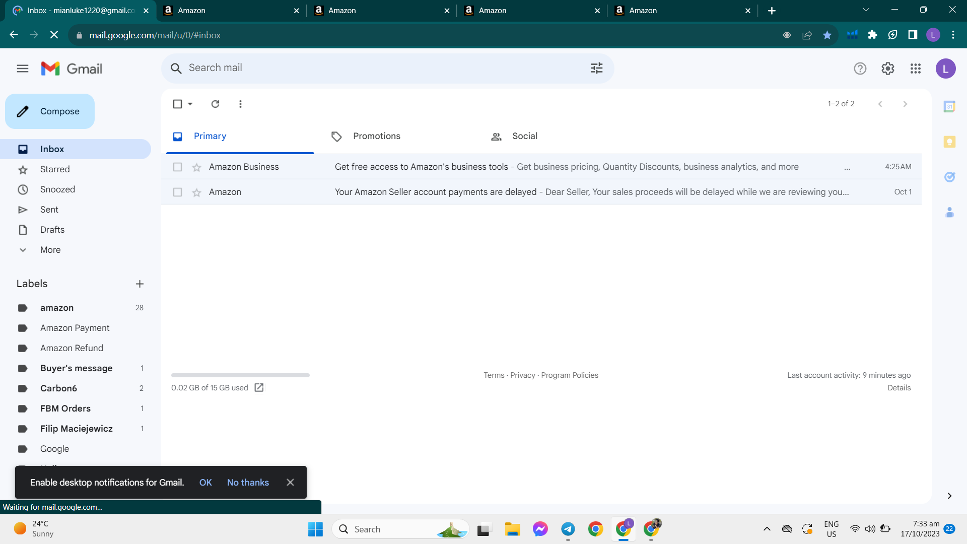Click the Gmail logo
Viewport: 967px width, 544px height.
click(x=72, y=69)
